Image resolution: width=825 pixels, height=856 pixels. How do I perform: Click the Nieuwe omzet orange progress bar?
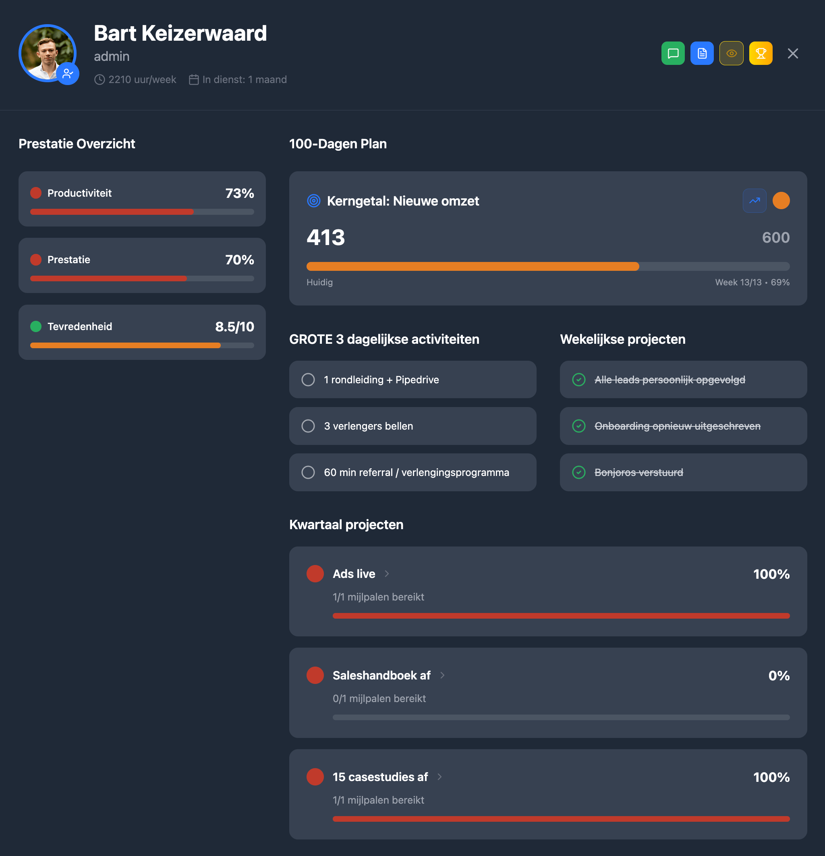[x=472, y=266]
